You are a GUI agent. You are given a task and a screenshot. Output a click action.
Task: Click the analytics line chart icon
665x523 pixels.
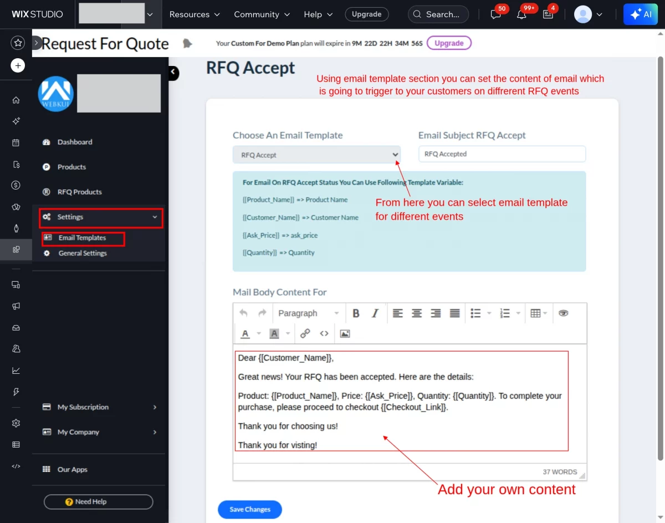pos(16,370)
